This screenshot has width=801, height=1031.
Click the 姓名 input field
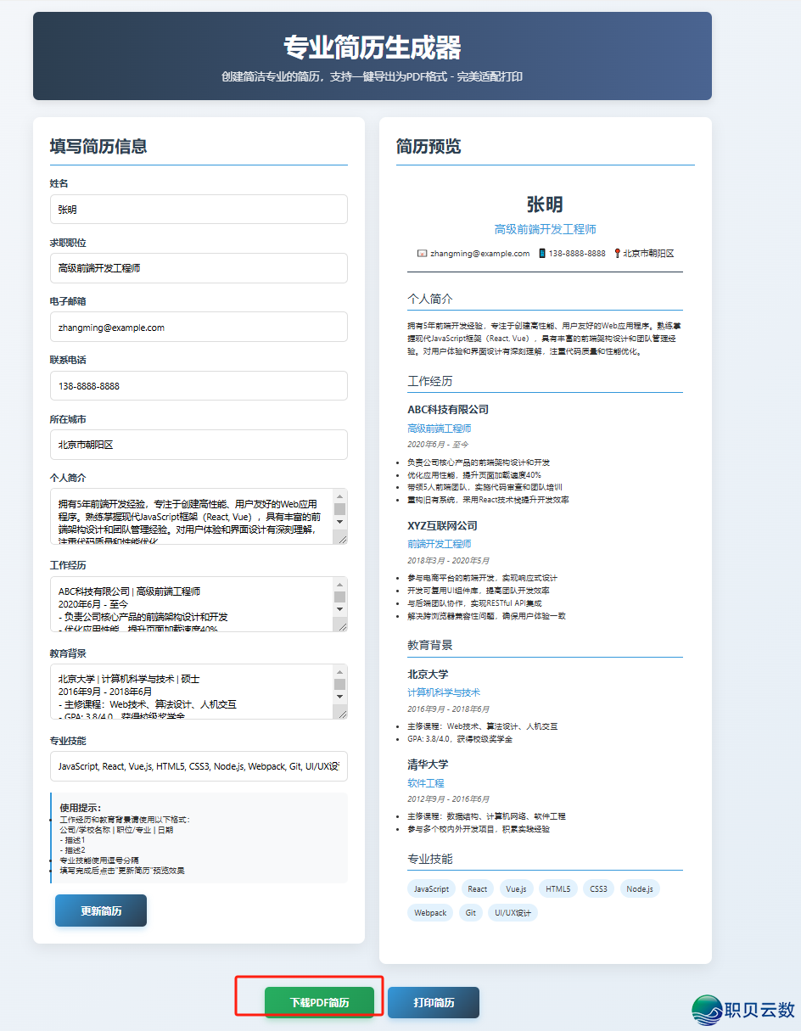(x=199, y=209)
